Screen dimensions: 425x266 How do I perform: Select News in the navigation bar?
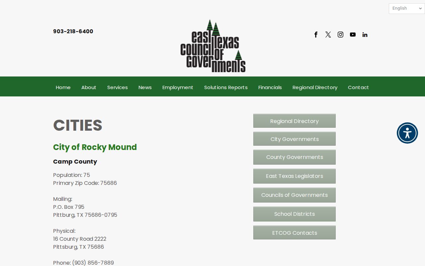click(x=145, y=87)
